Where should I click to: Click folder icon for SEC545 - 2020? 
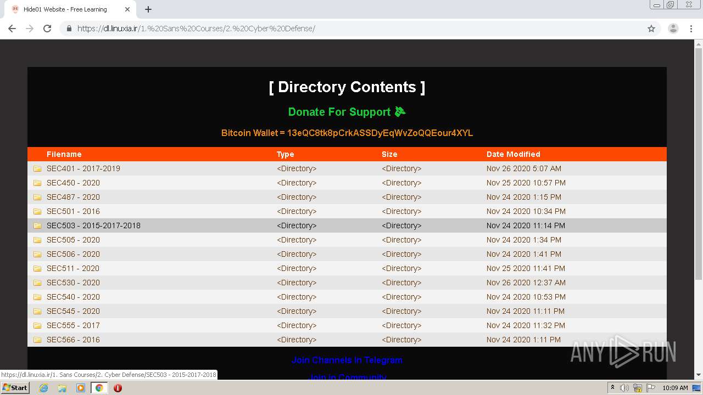click(37, 311)
